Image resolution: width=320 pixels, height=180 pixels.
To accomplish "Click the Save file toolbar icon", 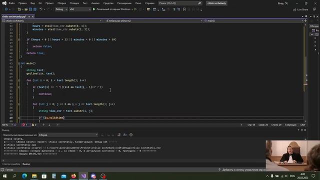I will point(30,9).
